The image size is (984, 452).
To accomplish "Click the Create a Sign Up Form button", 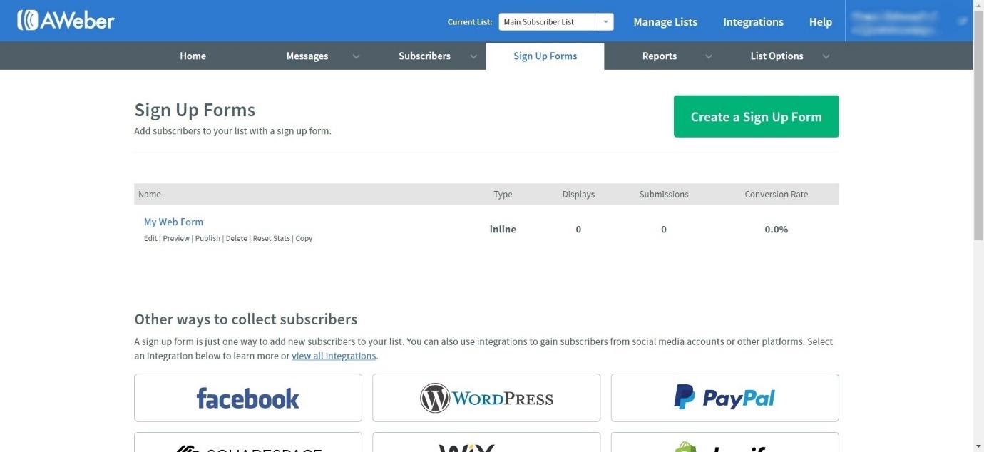I will coord(756,116).
